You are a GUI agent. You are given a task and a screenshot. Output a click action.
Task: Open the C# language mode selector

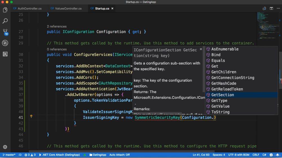264,155
